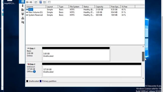Click the 34 % free cell
The image size is (163, 92).
tap(124, 15)
